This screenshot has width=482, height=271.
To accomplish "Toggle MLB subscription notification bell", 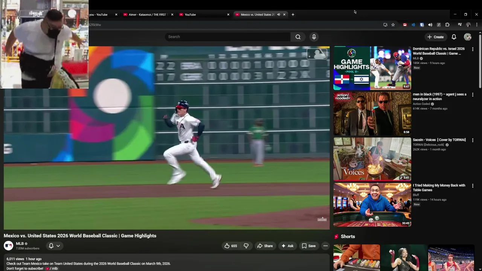I will click(x=51, y=246).
